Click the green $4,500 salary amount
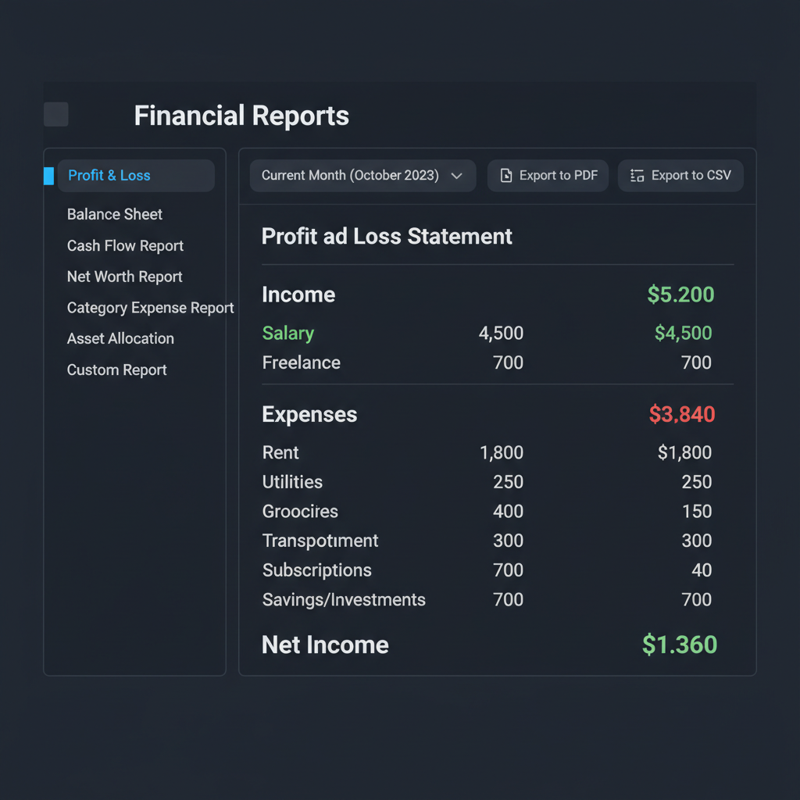This screenshot has height=800, width=800. pyautogui.click(x=683, y=333)
